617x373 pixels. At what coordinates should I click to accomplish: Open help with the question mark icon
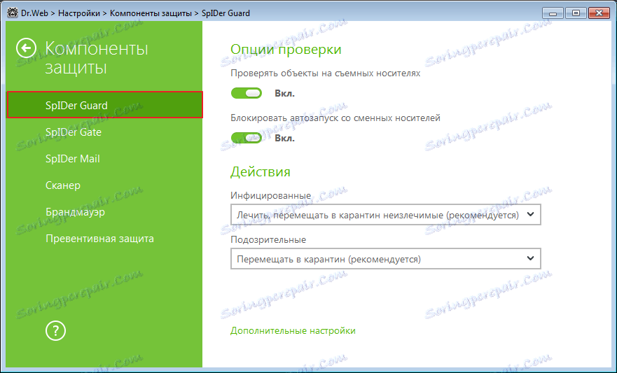(55, 330)
